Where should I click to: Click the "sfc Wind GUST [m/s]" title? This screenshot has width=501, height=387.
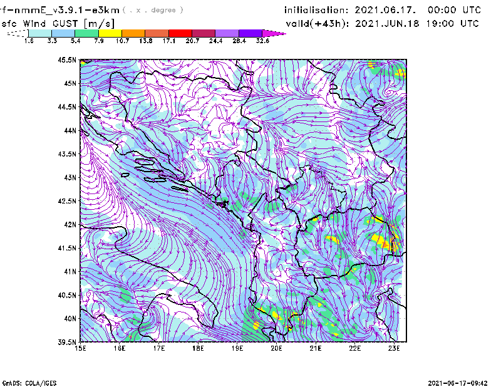coord(58,24)
